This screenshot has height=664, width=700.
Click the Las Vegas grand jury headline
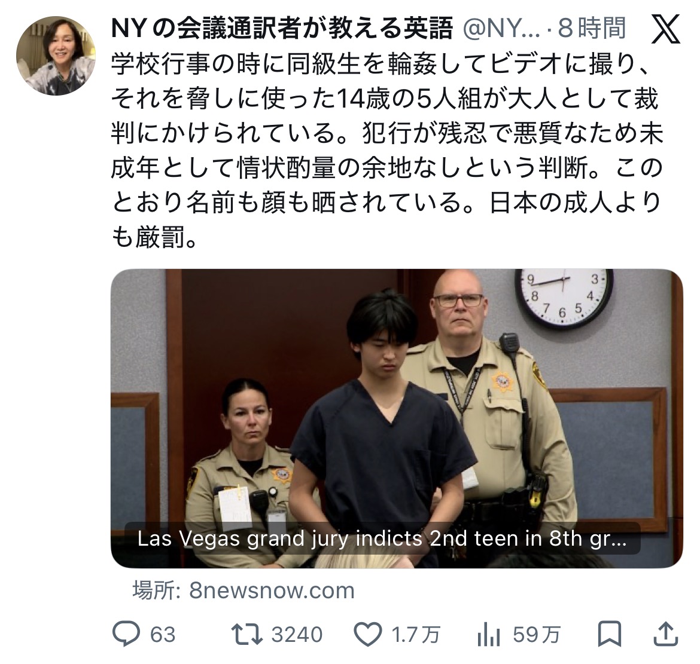pos(382,538)
